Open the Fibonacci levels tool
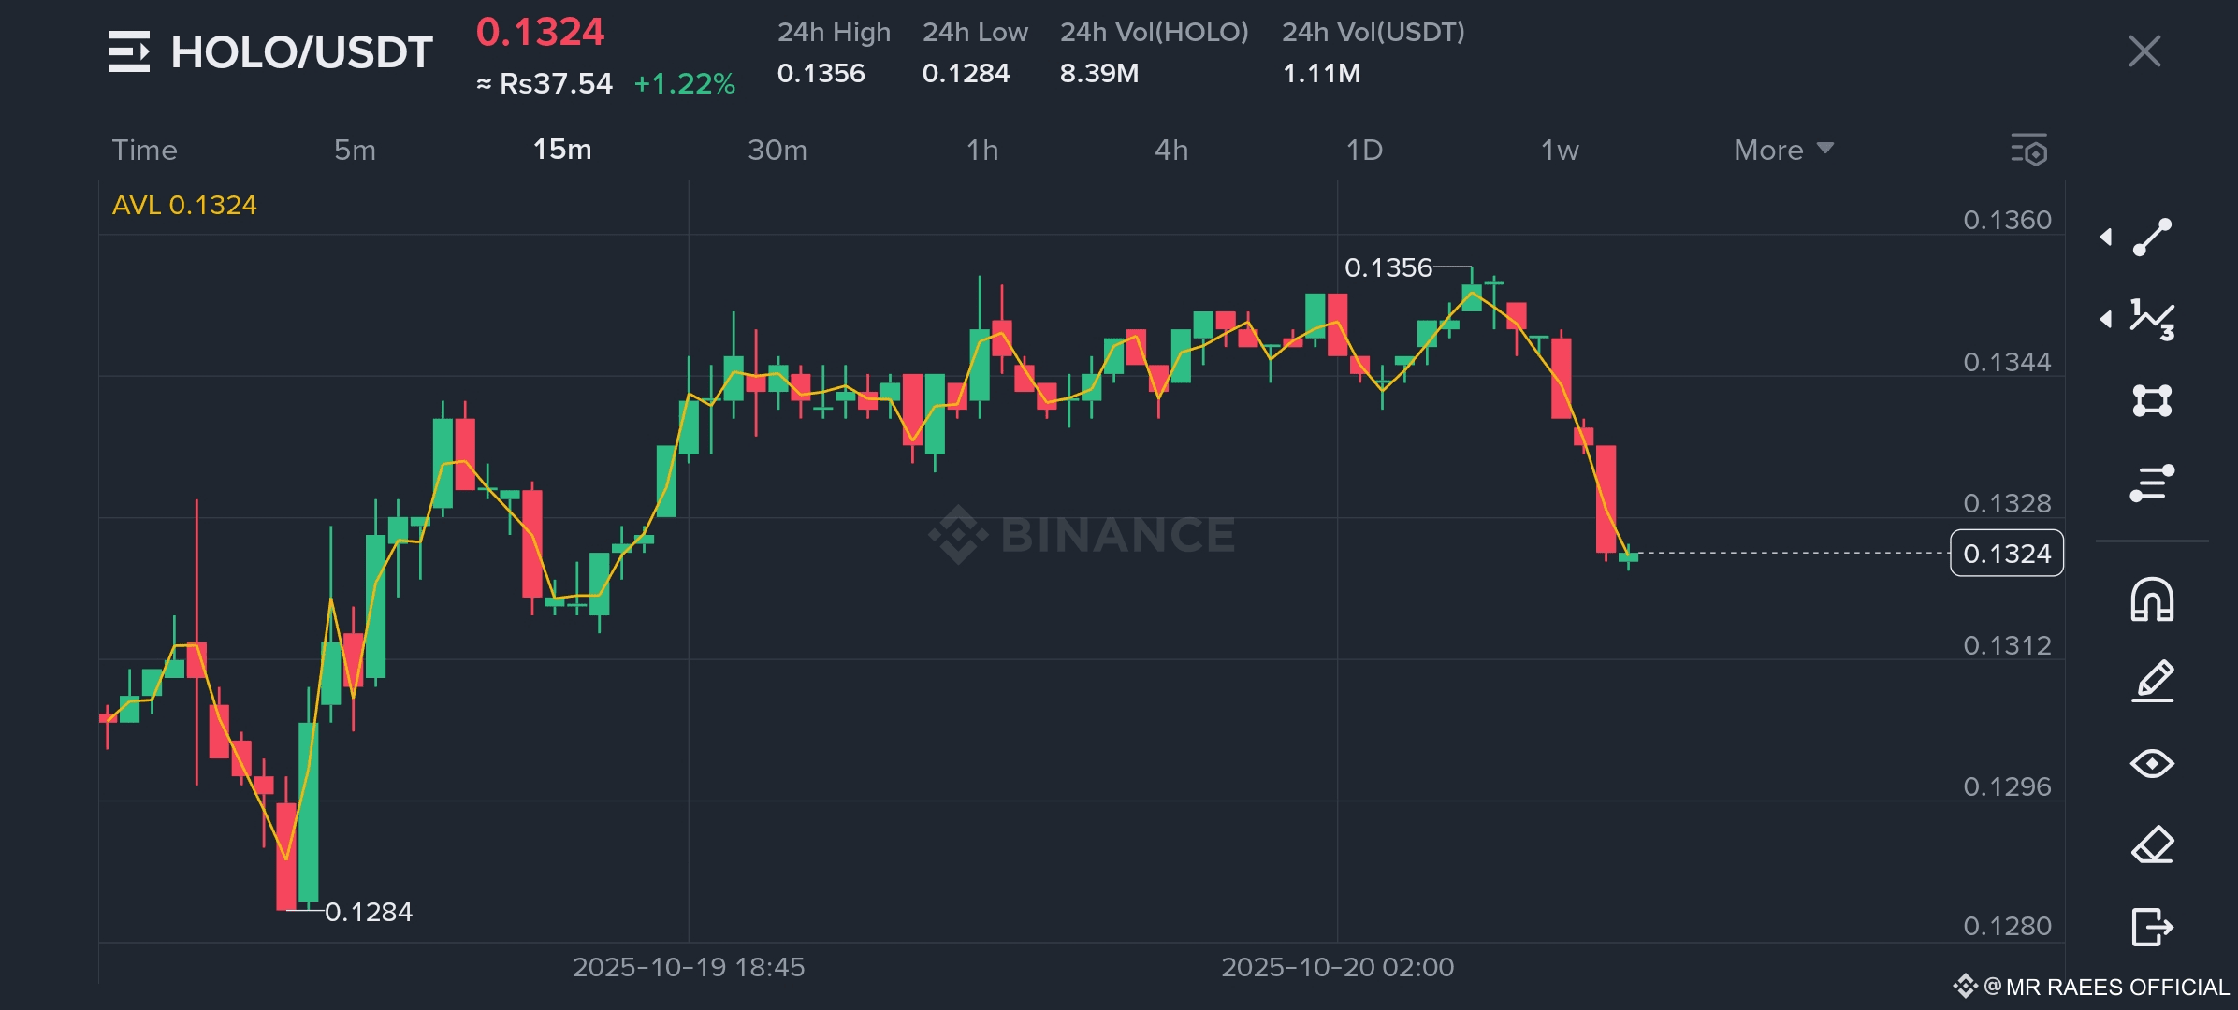2238x1010 pixels. pos(2152,483)
